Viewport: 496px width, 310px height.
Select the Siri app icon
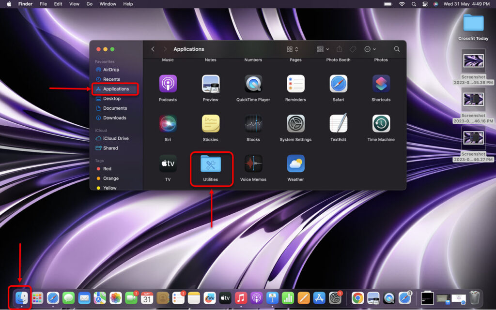[x=168, y=124]
